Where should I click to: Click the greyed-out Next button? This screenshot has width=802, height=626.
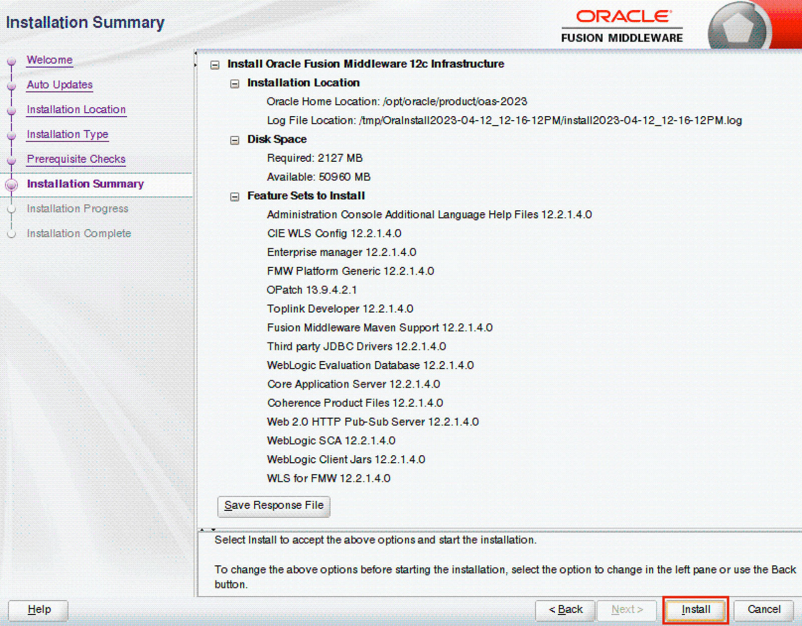pyautogui.click(x=627, y=609)
